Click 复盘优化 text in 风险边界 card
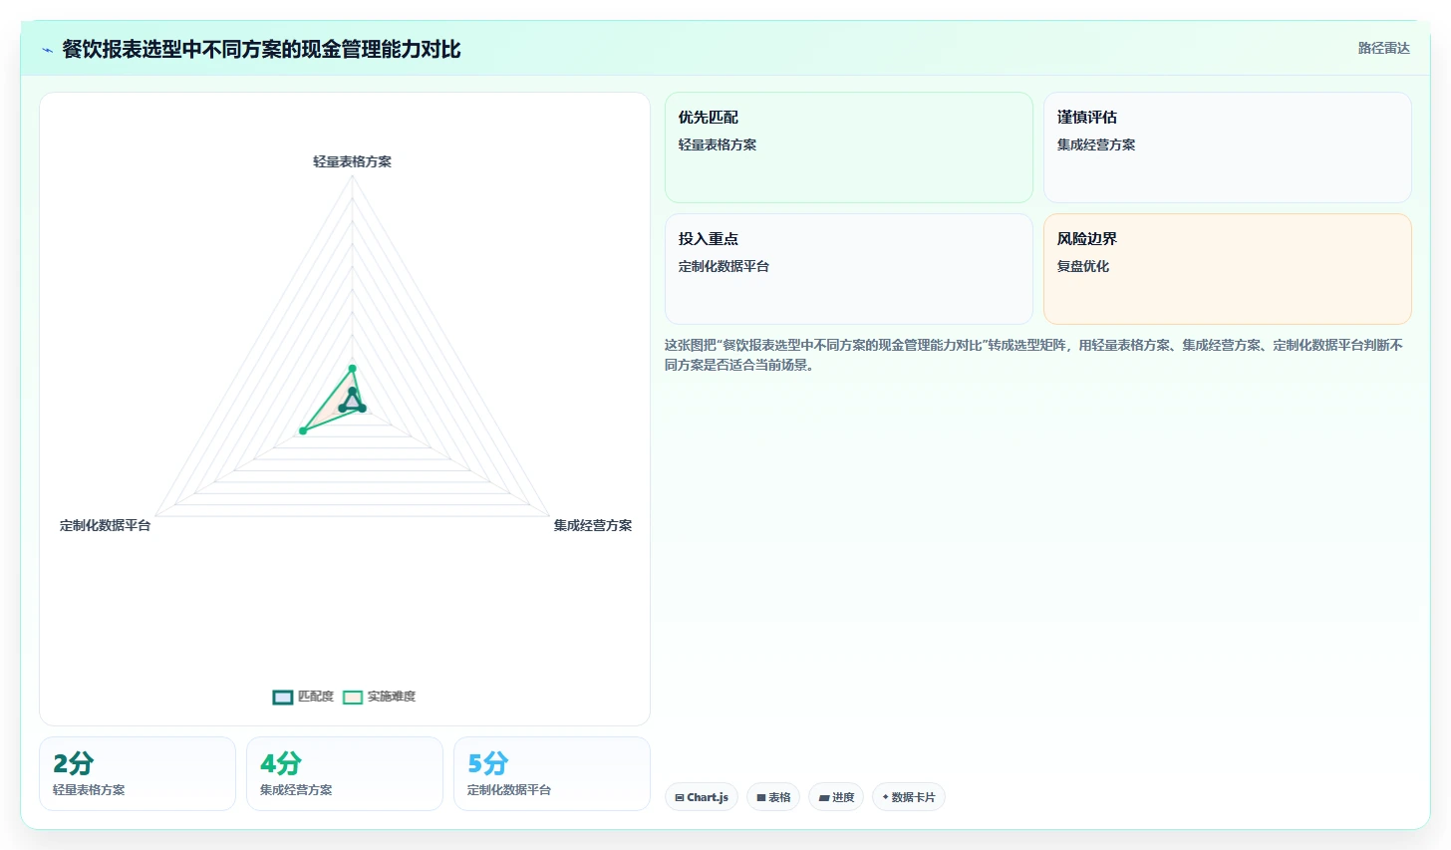 pyautogui.click(x=1083, y=266)
